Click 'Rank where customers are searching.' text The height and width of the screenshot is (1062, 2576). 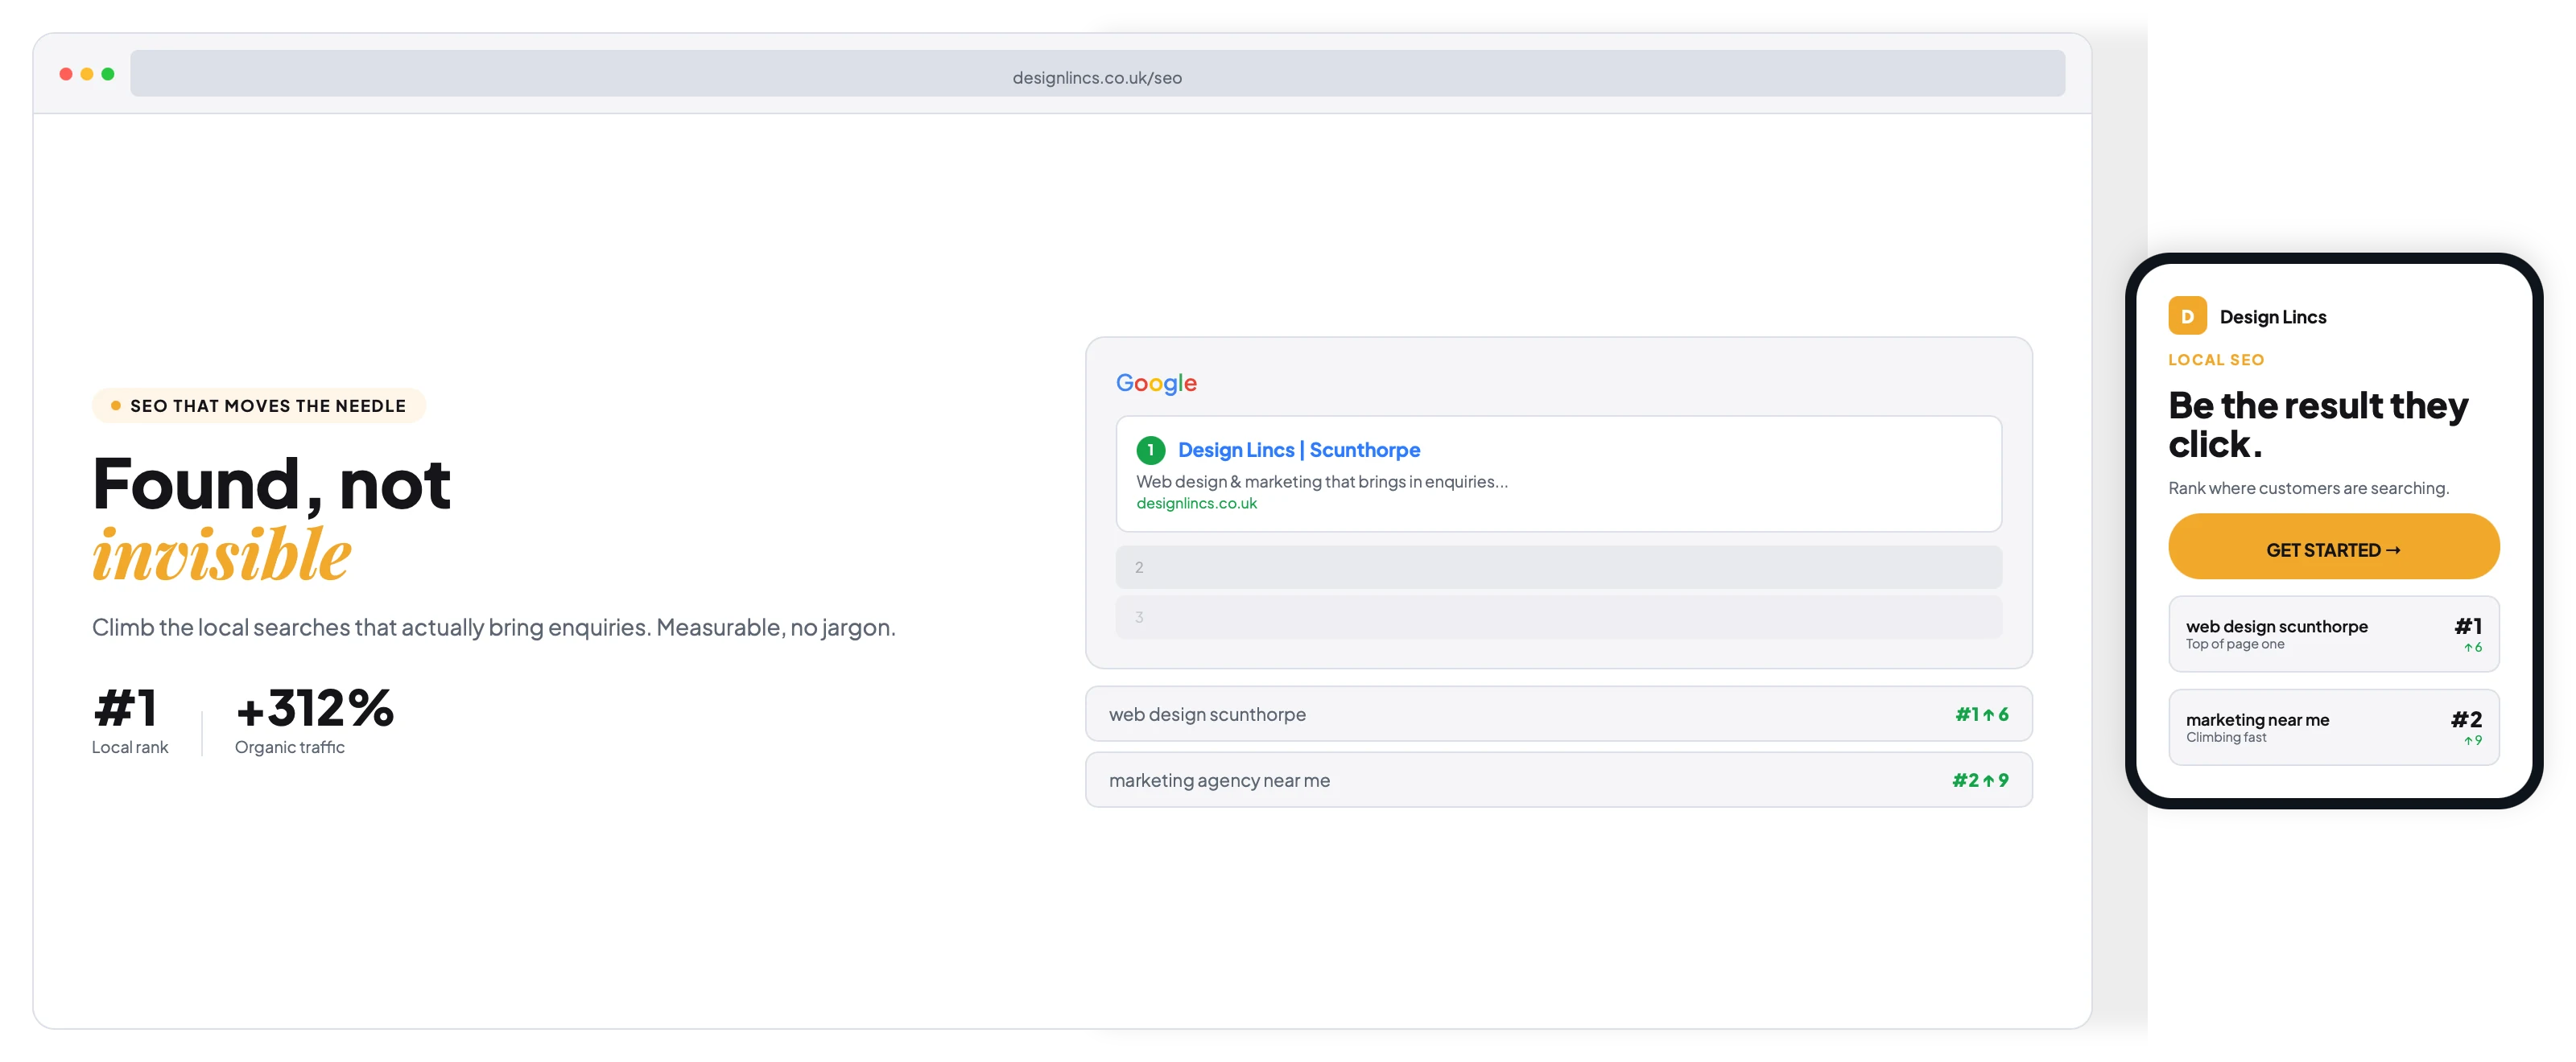[x=2308, y=488]
